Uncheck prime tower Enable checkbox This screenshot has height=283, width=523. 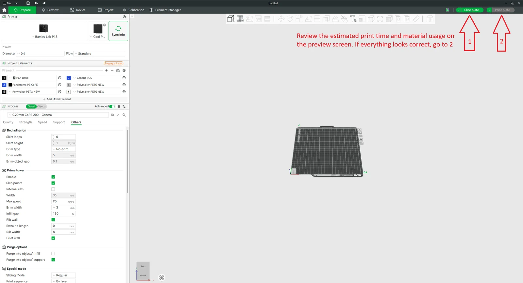(x=53, y=177)
